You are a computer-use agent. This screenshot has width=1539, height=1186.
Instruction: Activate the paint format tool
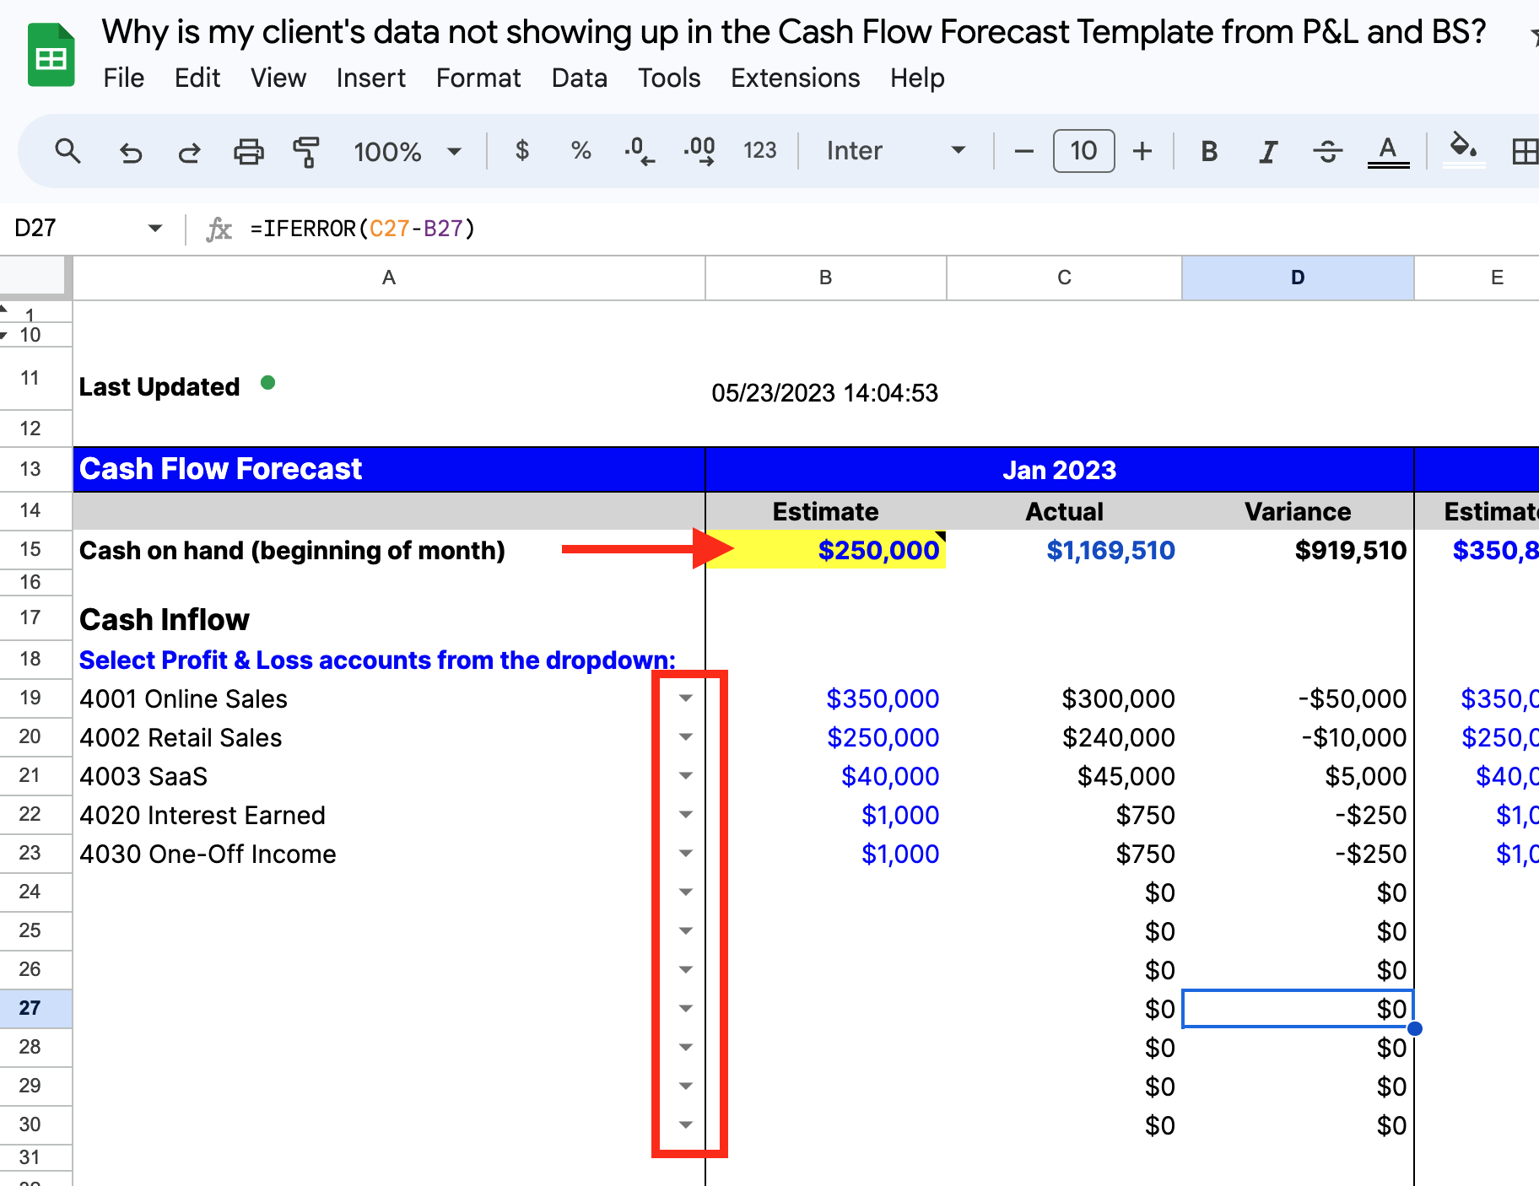click(x=306, y=152)
